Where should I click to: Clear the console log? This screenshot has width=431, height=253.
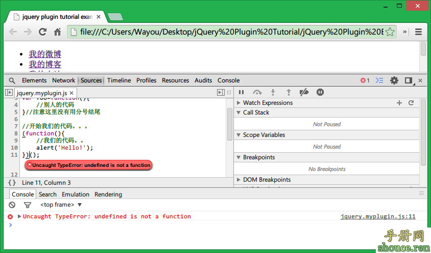(12, 205)
